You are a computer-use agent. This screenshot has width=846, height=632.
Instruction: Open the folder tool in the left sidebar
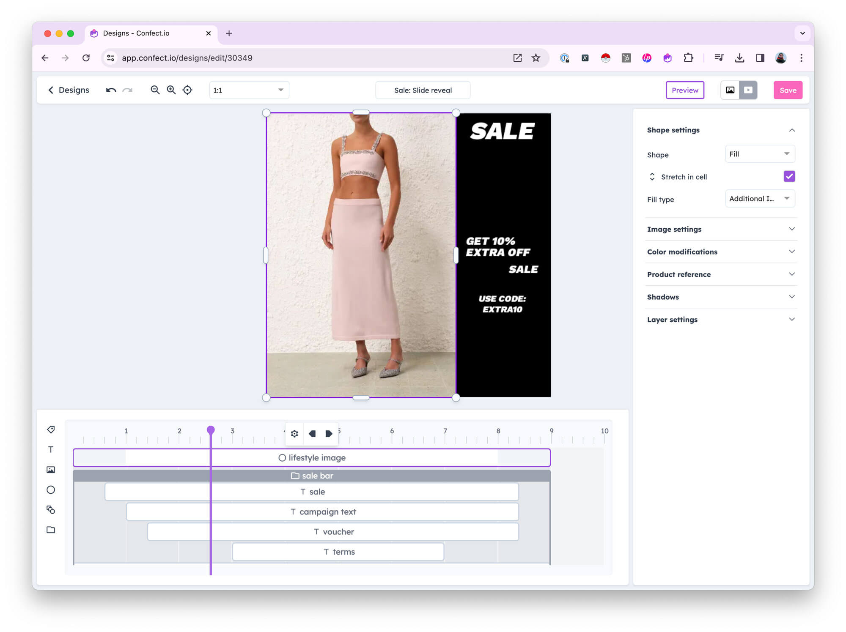(x=51, y=529)
